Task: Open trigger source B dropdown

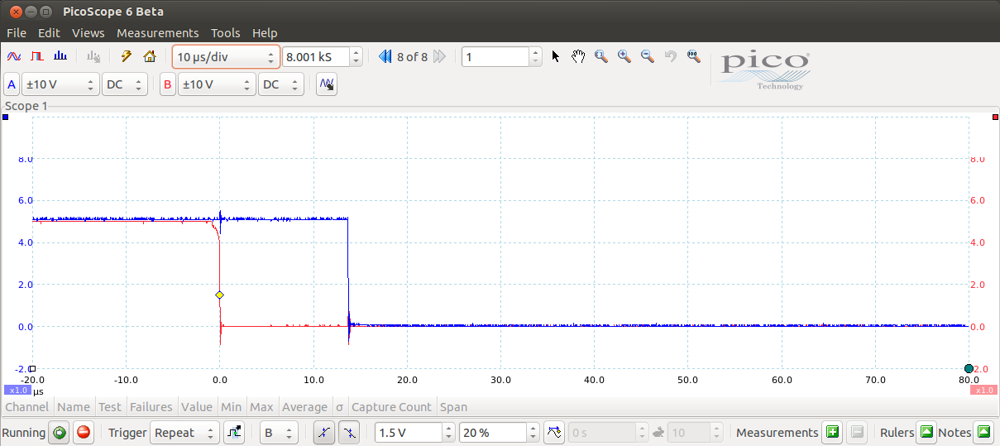Action: click(279, 432)
